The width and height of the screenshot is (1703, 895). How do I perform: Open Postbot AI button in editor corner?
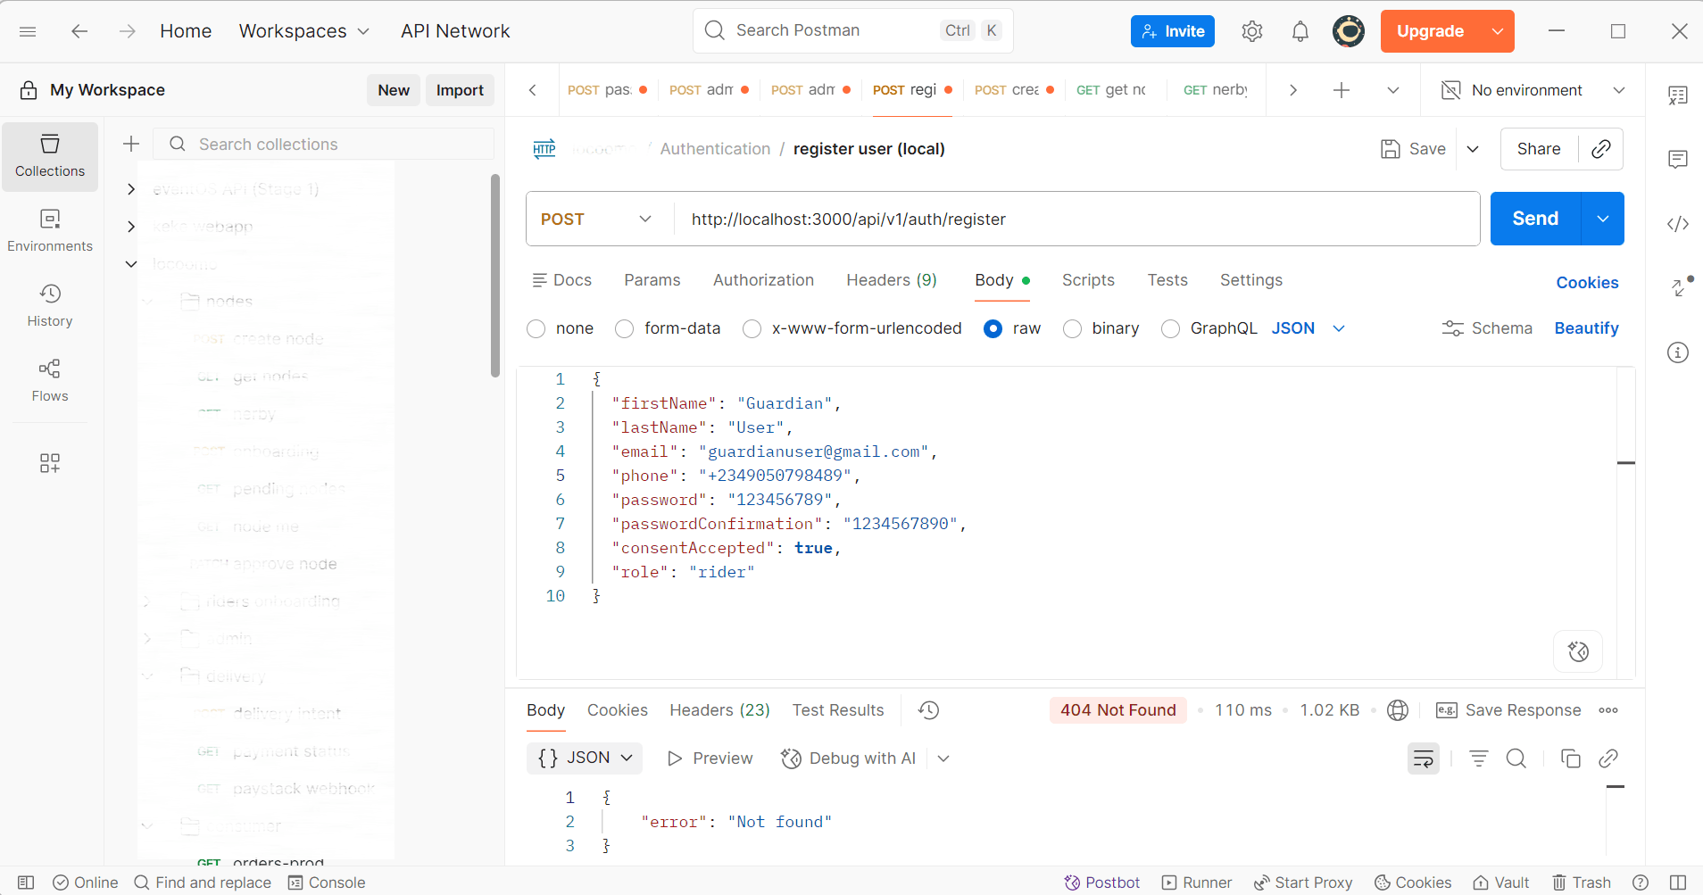[1578, 651]
